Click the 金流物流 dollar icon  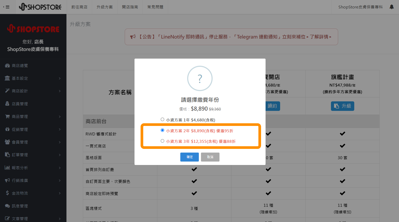[x=7, y=193]
